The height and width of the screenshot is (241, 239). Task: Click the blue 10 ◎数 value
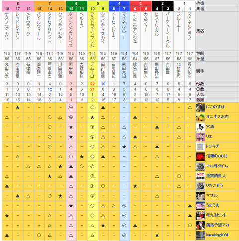click(x=103, y=84)
